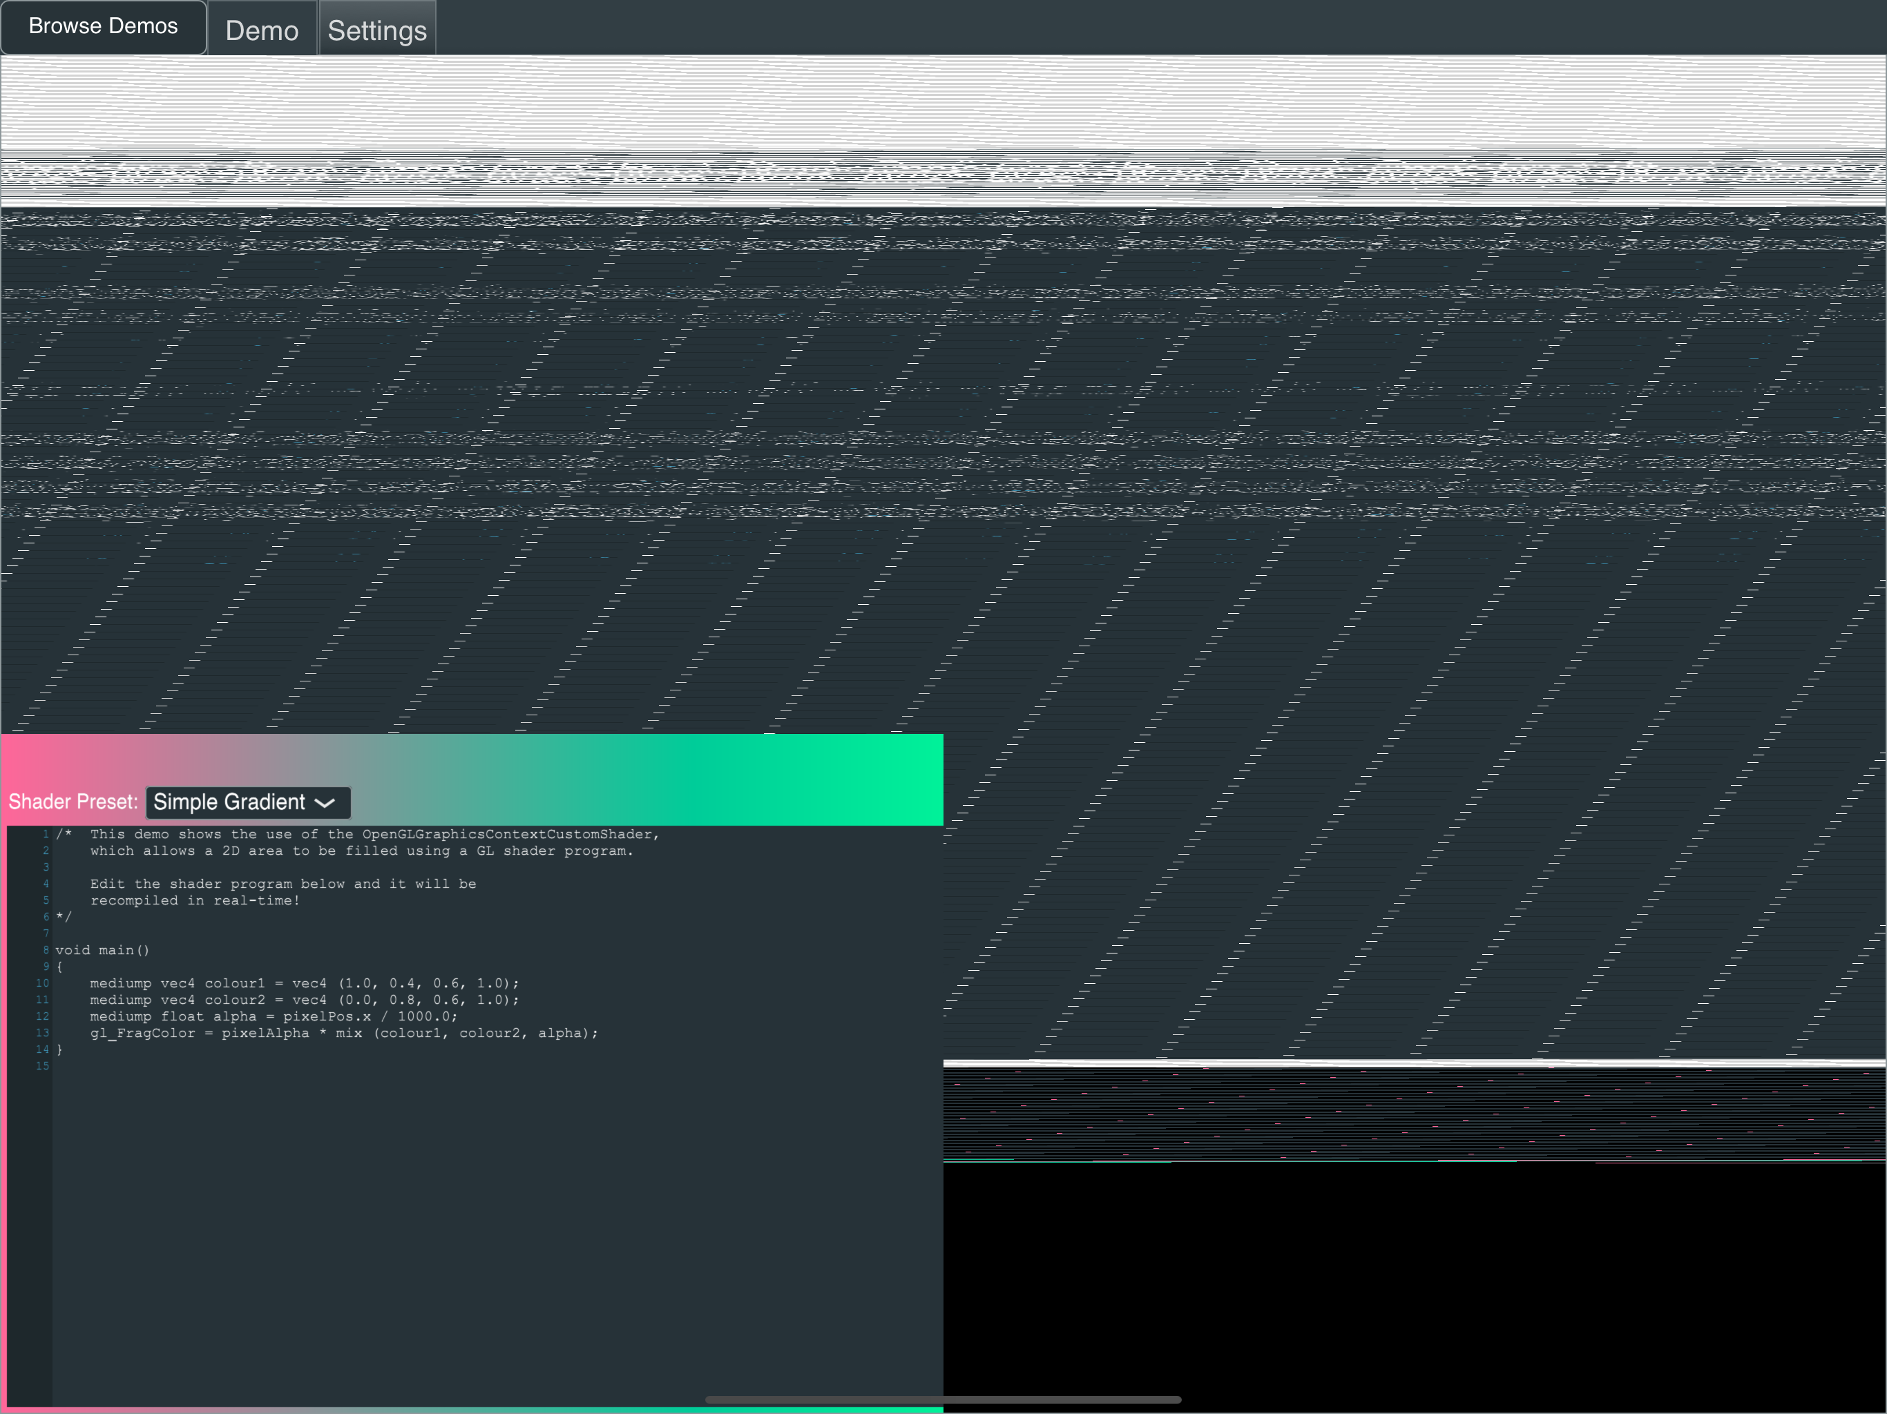The image size is (1887, 1414).
Task: Open the Settings tab
Action: [x=377, y=30]
